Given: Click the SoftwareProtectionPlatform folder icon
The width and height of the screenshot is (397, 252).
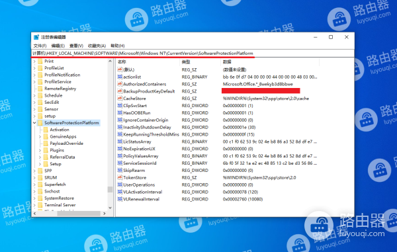Looking at the screenshot, I should [40, 123].
